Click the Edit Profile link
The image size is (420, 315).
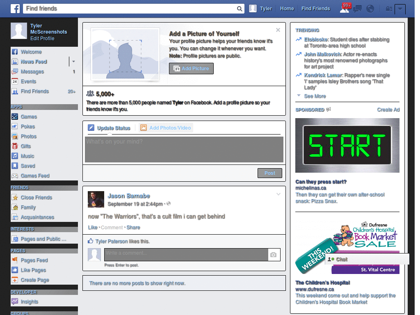point(42,38)
